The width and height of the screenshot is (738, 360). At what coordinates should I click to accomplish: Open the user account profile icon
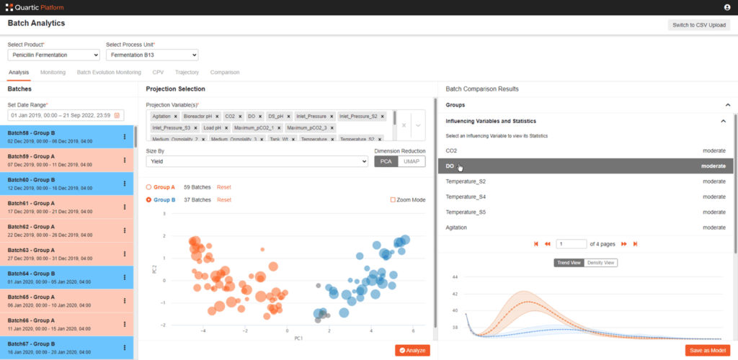coord(727,7)
